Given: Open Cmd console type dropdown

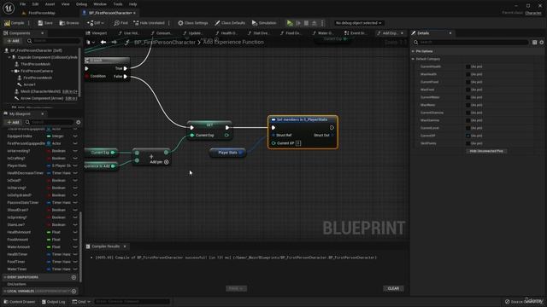Looking at the screenshot, I should (81, 302).
